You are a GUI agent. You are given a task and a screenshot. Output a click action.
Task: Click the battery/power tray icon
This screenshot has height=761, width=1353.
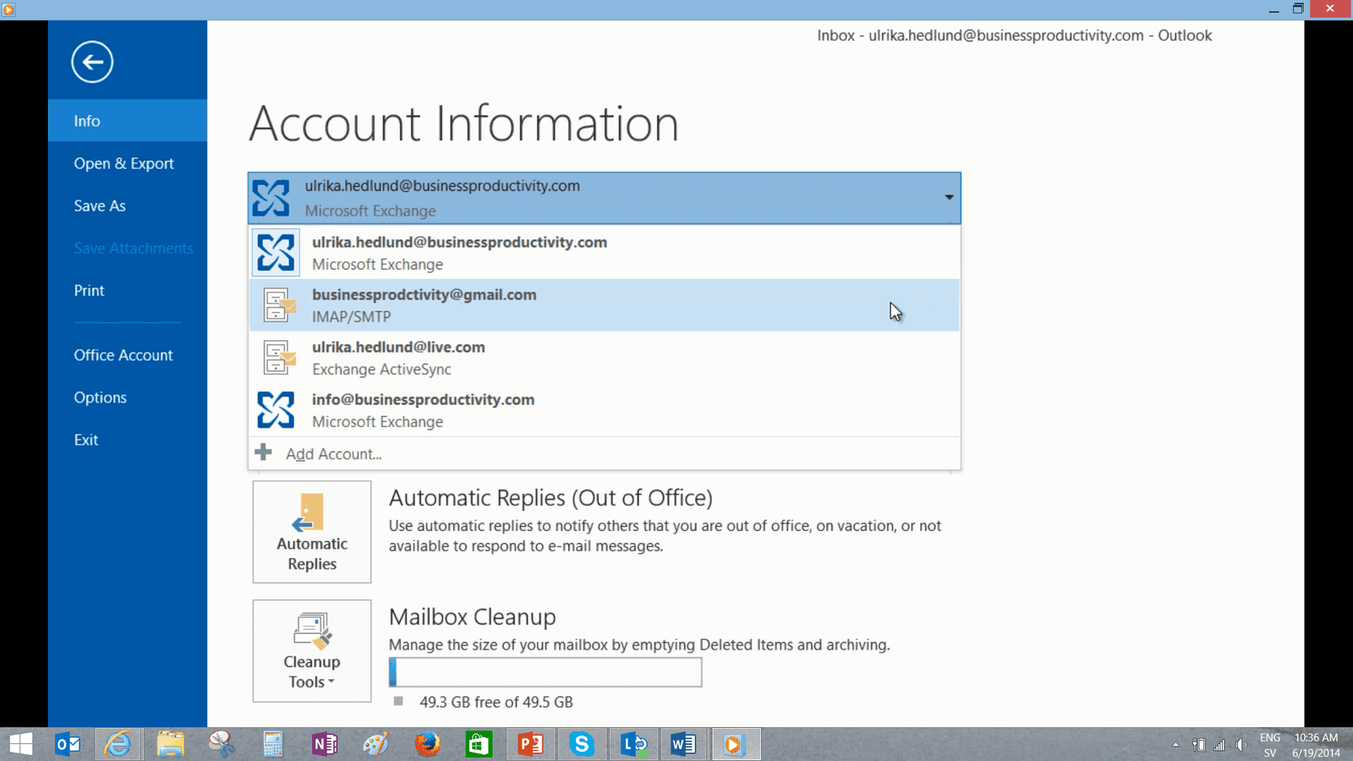pyautogui.click(x=1199, y=745)
